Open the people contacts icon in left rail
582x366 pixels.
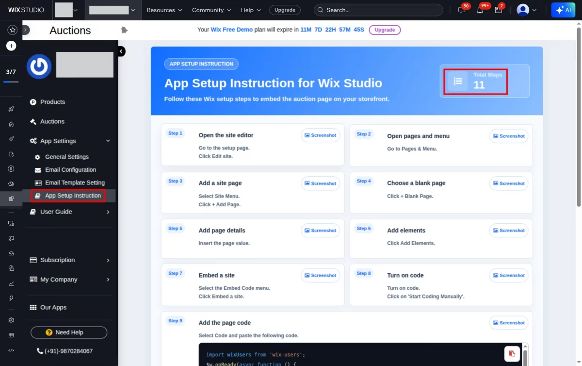(x=11, y=268)
